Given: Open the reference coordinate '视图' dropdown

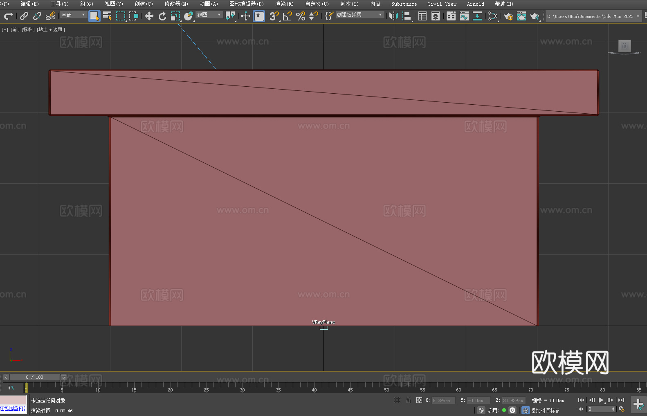Looking at the screenshot, I should point(209,15).
